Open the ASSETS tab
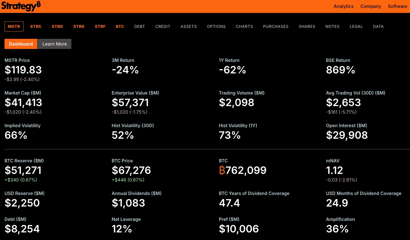410x240 pixels. 189,26
